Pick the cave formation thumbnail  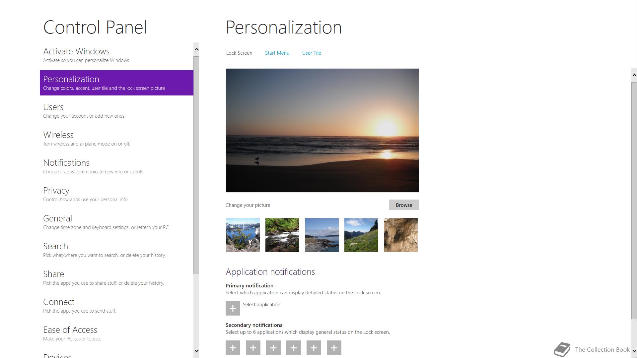tap(400, 235)
